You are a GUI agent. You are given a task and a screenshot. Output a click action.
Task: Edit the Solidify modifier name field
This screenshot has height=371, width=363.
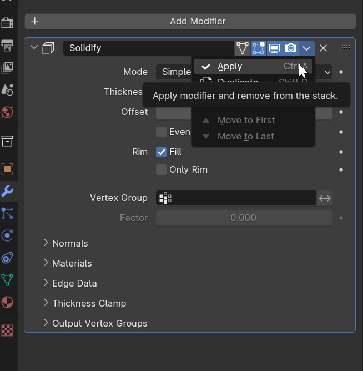[149, 48]
